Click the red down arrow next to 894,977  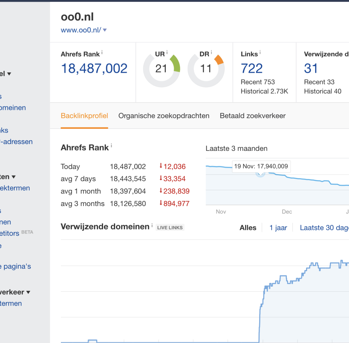pos(161,203)
